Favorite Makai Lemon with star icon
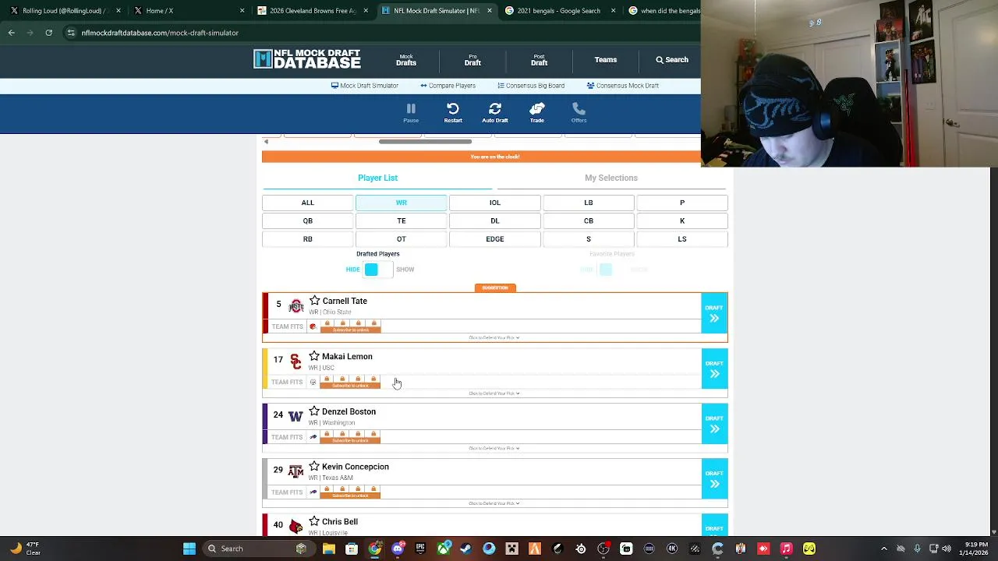 click(x=314, y=356)
